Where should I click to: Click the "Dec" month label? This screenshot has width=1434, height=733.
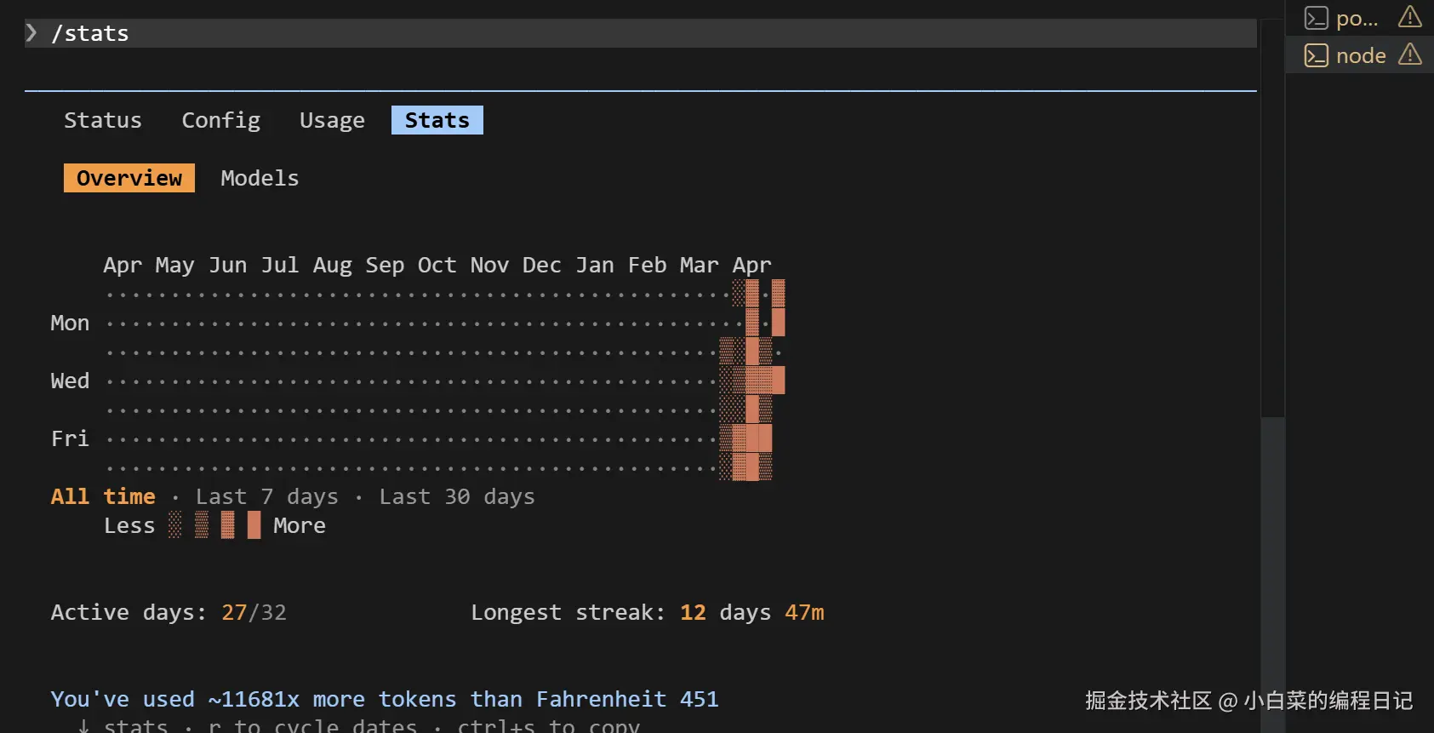click(542, 265)
